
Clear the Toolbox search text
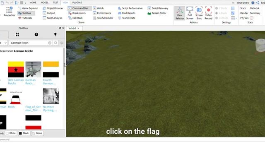click(x=50, y=43)
